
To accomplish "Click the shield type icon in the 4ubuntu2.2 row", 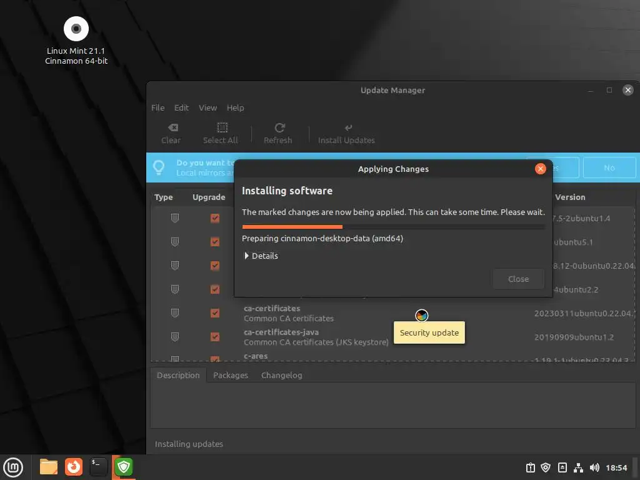I will pos(175,289).
